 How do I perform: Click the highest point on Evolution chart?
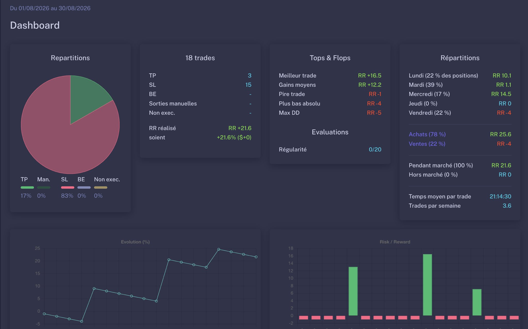pos(219,249)
